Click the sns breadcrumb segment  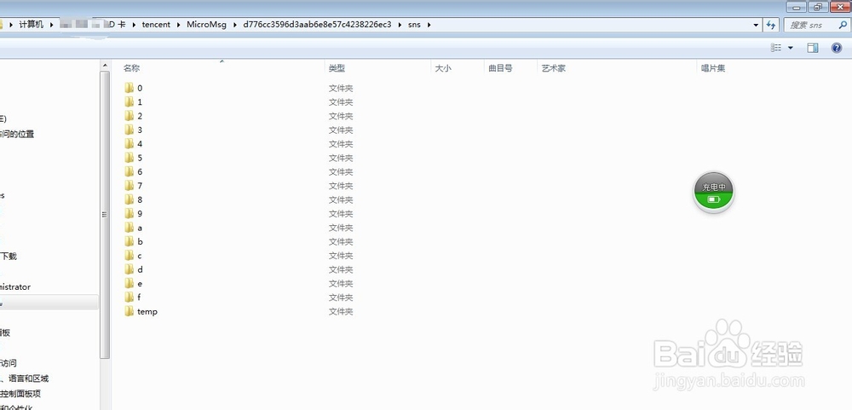click(x=414, y=25)
